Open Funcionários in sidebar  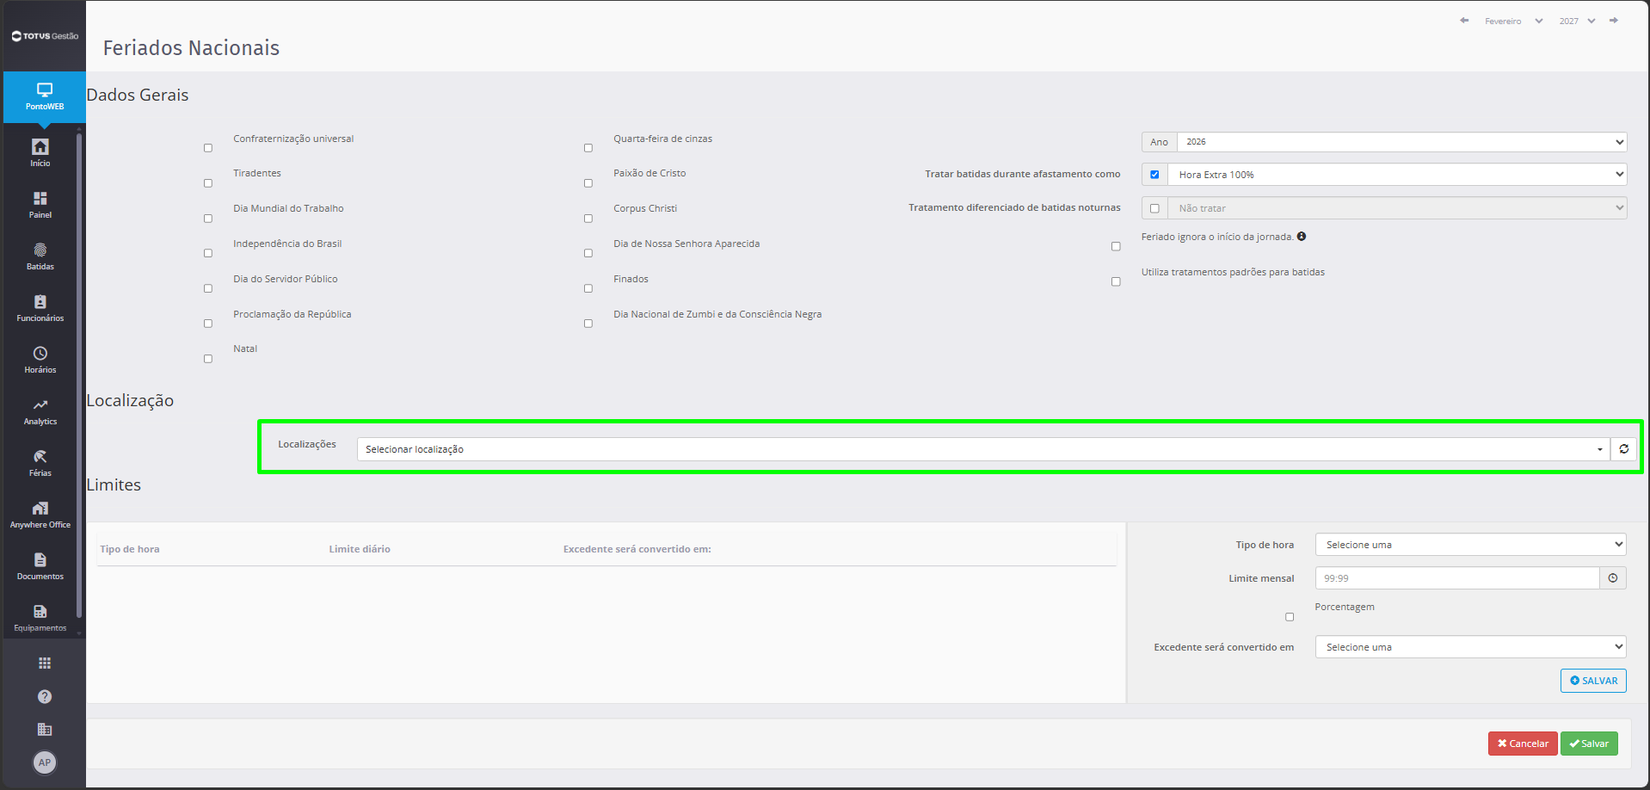tap(40, 307)
